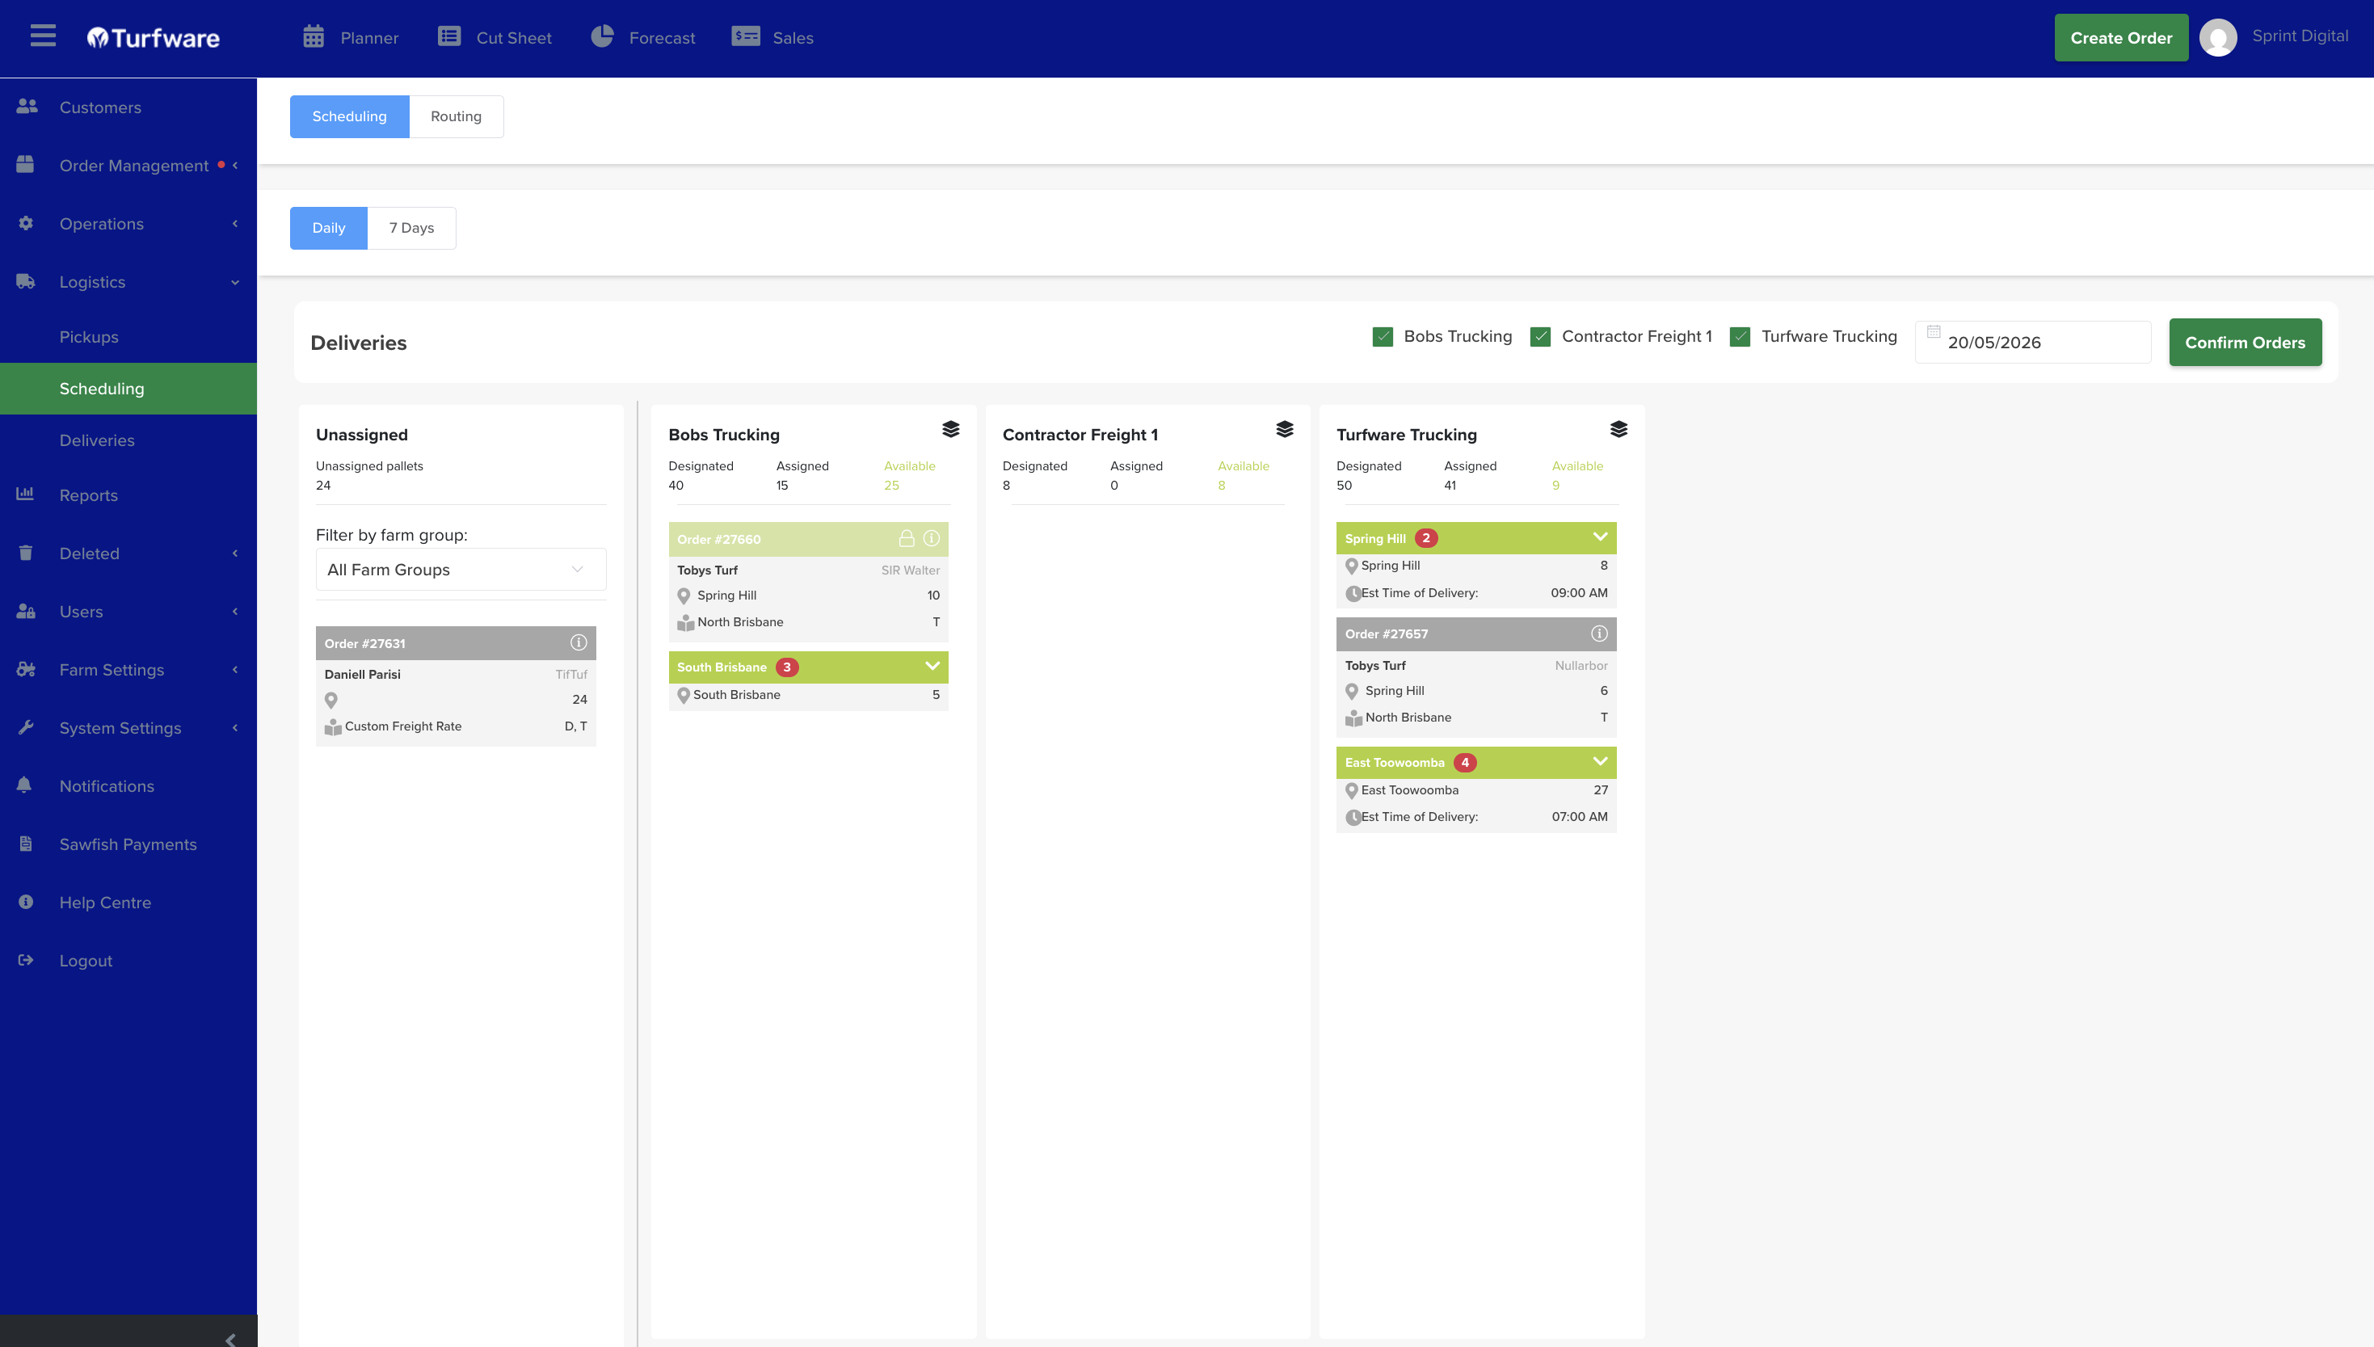Click lock icon on Order #27660
Viewport: 2374px width, 1347px height.
tap(907, 537)
